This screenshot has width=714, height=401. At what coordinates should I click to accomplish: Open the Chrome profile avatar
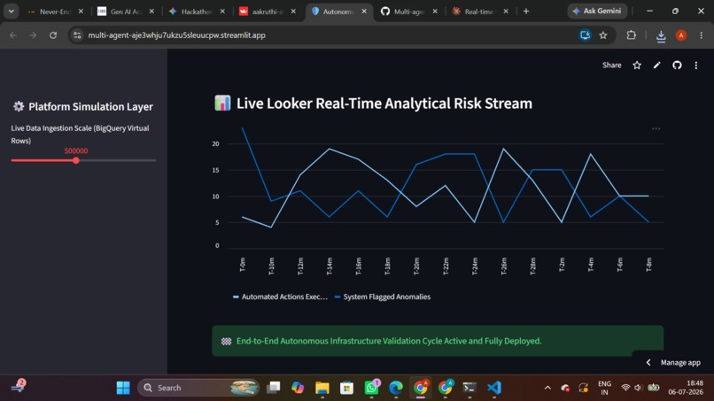681,35
